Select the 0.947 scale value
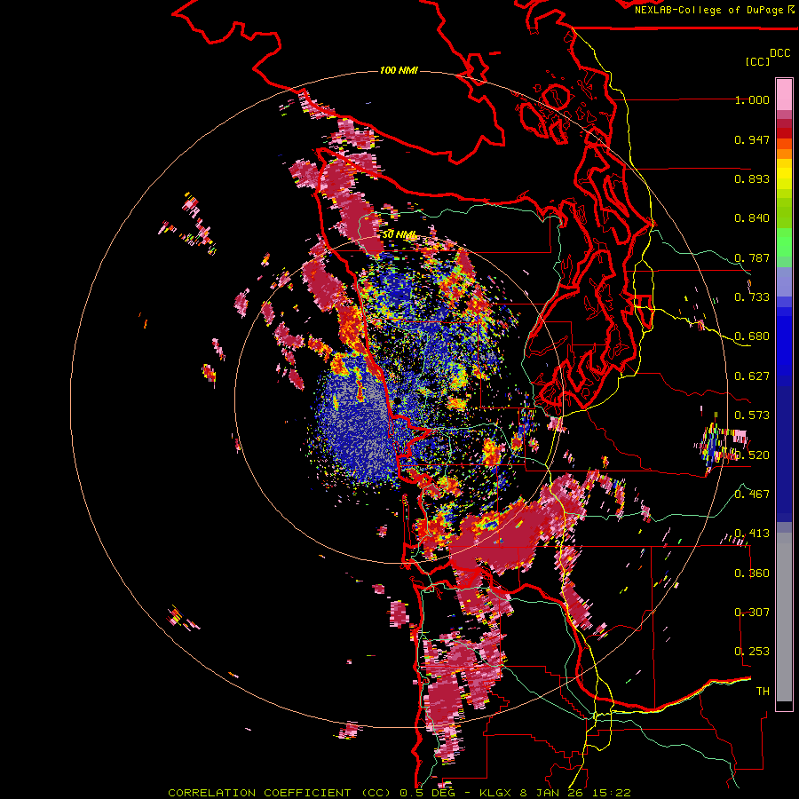799x799 pixels. (752, 139)
